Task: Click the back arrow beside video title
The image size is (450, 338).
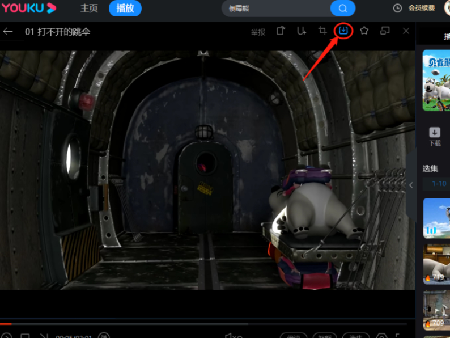Action: pos(8,32)
